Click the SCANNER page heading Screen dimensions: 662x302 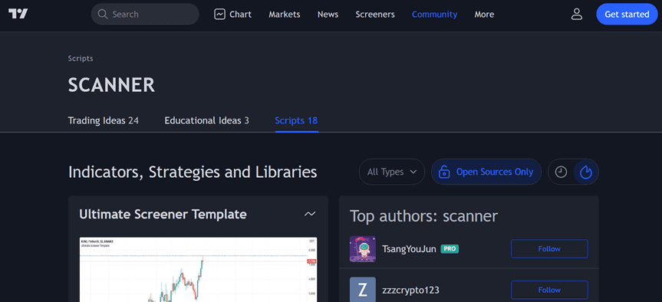[x=111, y=85]
